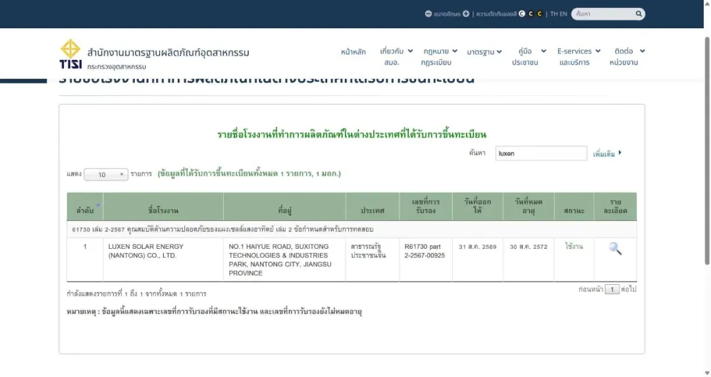Click the expiry date 30 ส.ค. 2572
The height and width of the screenshot is (377, 711).
pyautogui.click(x=528, y=247)
